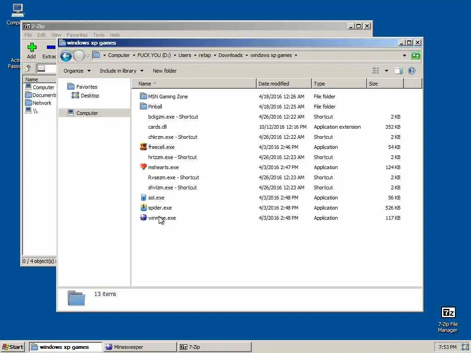The image size is (471, 353).
Task: Select shvlzm.exe - Shortcut file
Action: point(172,188)
